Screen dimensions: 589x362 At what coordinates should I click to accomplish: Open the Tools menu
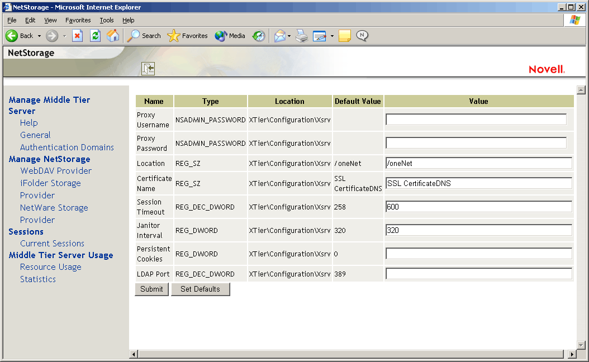[x=106, y=20]
